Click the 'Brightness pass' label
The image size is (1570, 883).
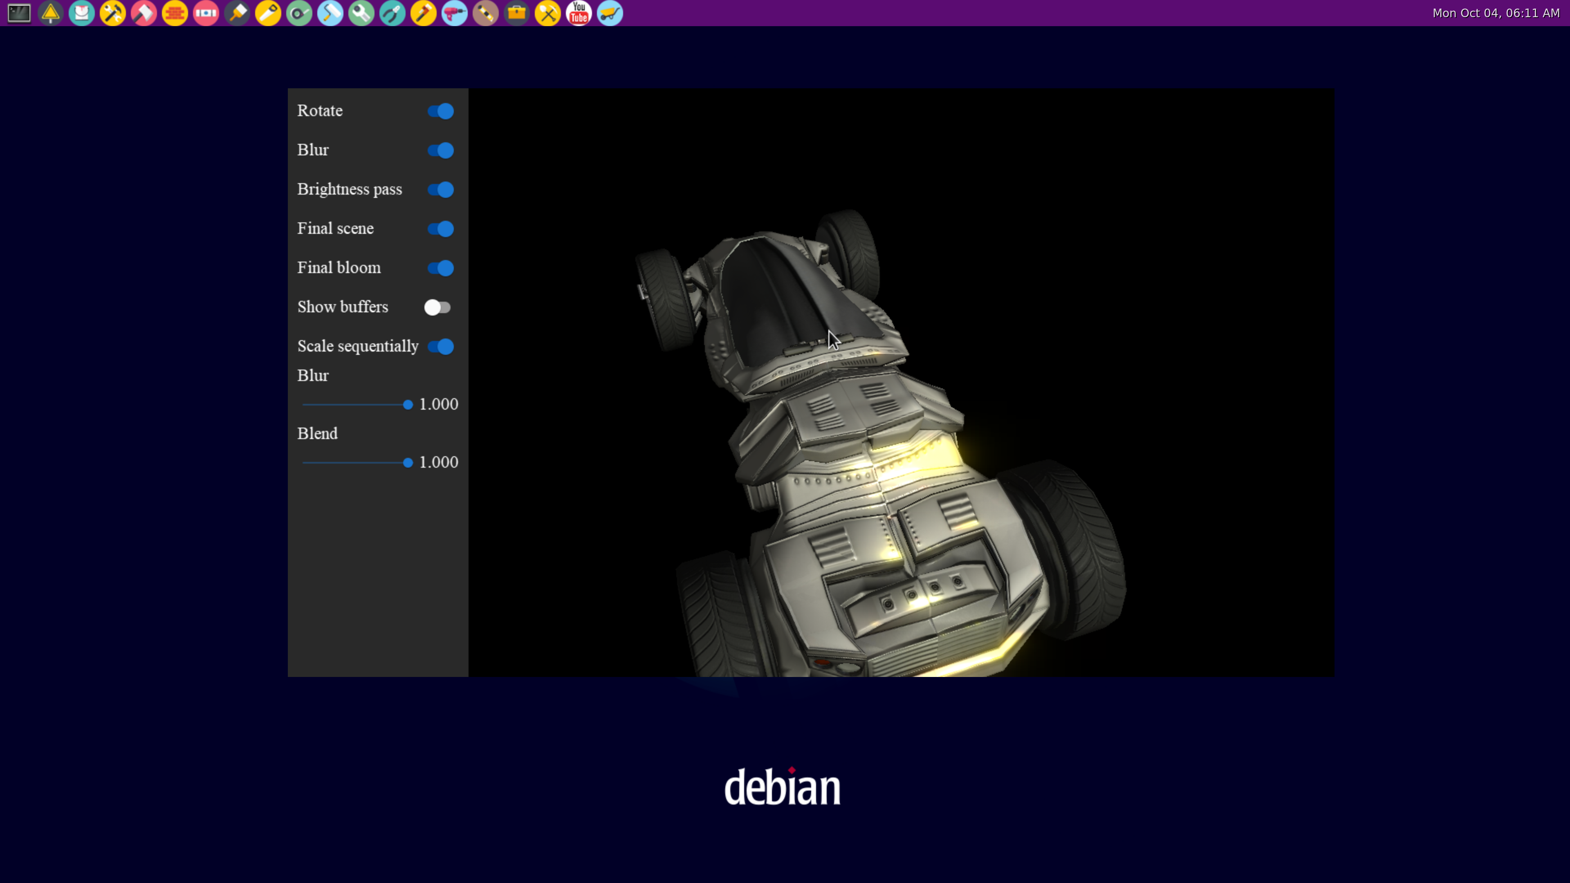coord(350,190)
